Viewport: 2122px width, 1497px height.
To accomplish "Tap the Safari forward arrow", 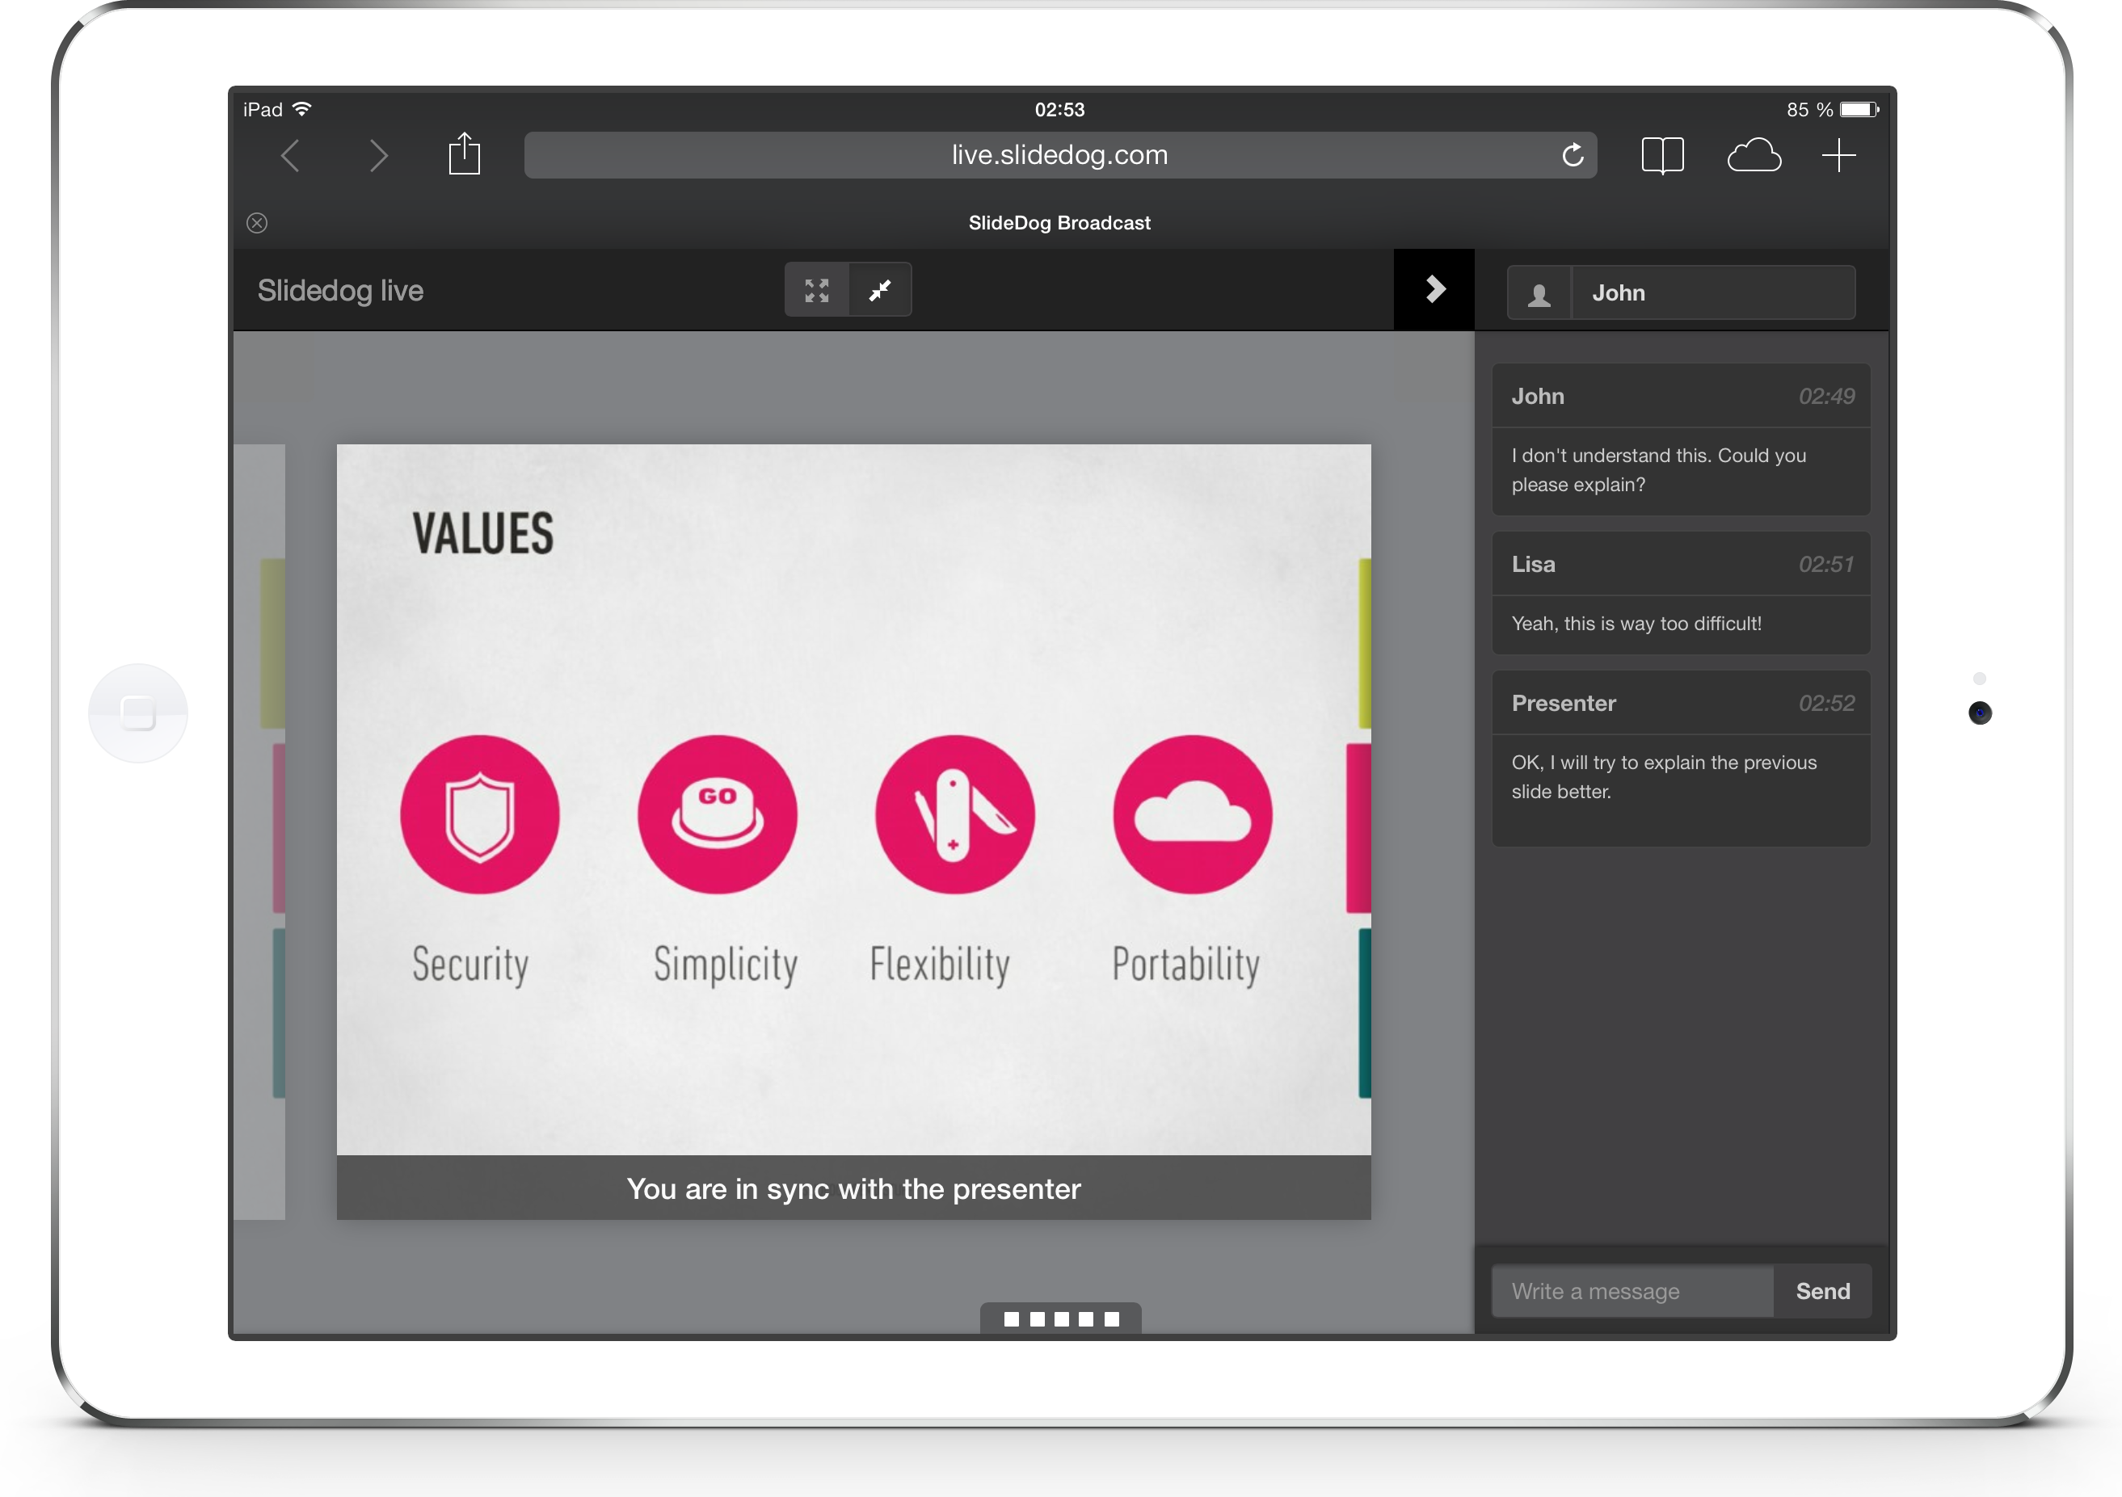I will (378, 155).
